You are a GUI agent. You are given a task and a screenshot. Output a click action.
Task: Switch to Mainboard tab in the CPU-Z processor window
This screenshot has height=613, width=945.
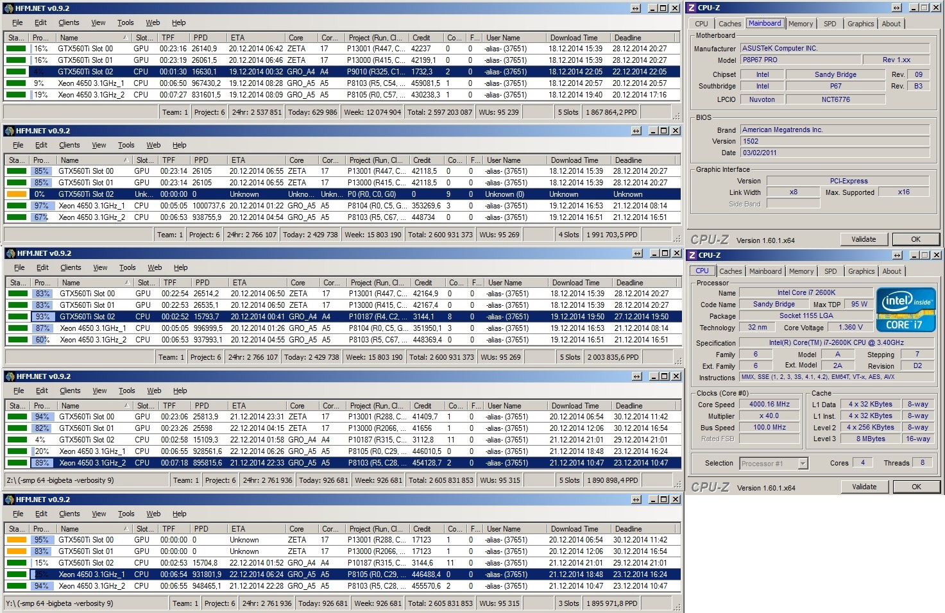pos(765,271)
